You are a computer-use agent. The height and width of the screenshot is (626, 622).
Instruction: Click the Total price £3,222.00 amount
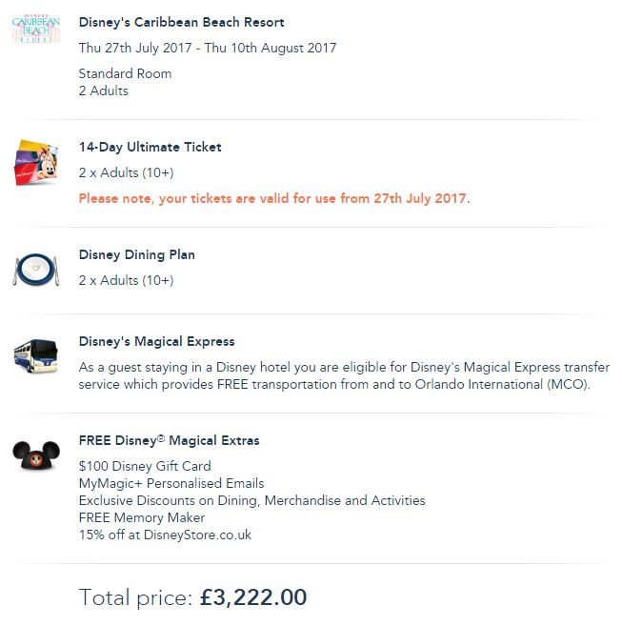[252, 597]
